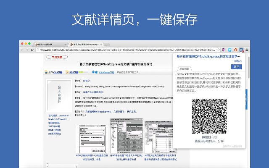This screenshot has height=168, width=269.
Task: Click the 暂无此图片 cover placeholder
Action: [59, 95]
